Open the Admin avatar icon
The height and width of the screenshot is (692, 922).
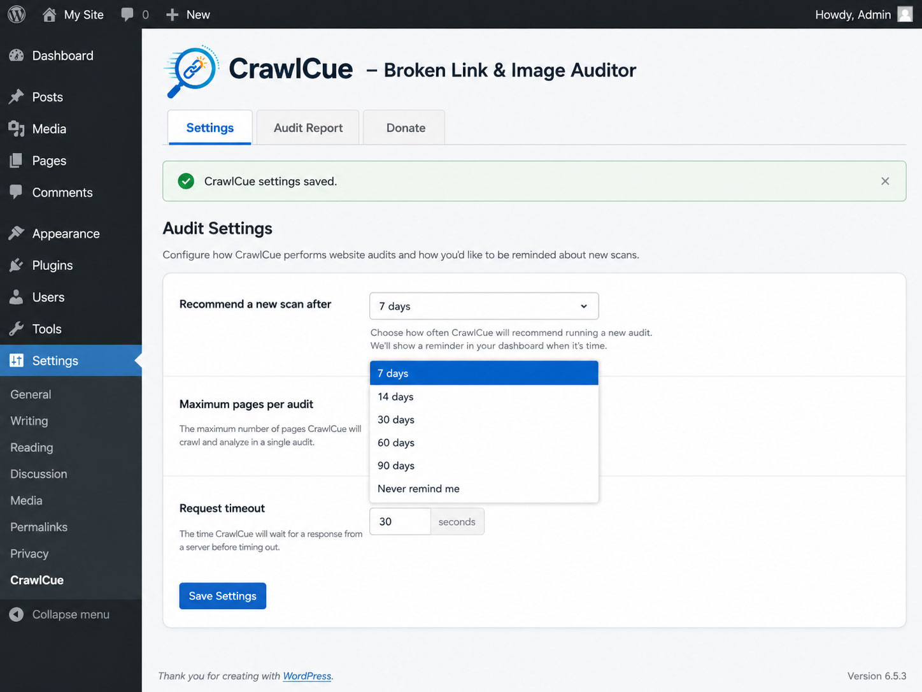pos(905,14)
